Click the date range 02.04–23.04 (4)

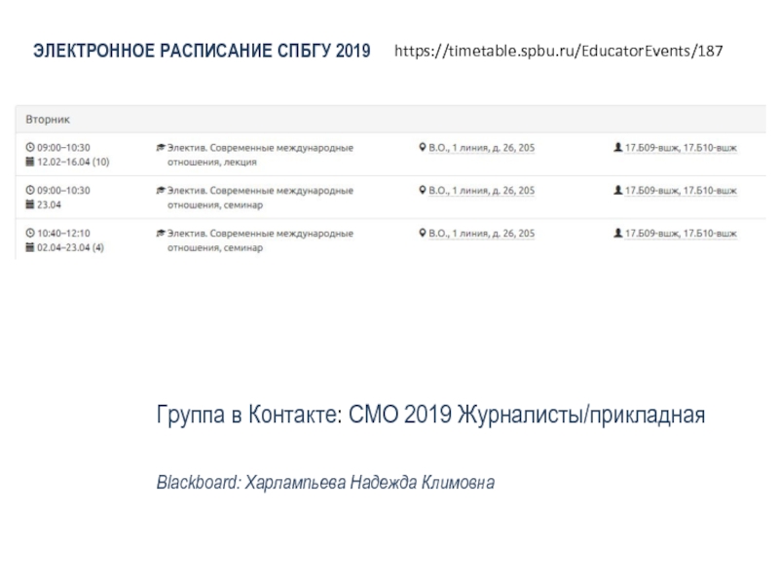click(70, 247)
